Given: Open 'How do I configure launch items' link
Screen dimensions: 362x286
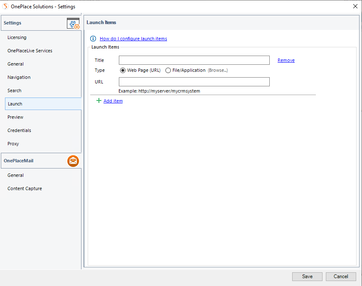Looking at the screenshot, I should point(133,39).
